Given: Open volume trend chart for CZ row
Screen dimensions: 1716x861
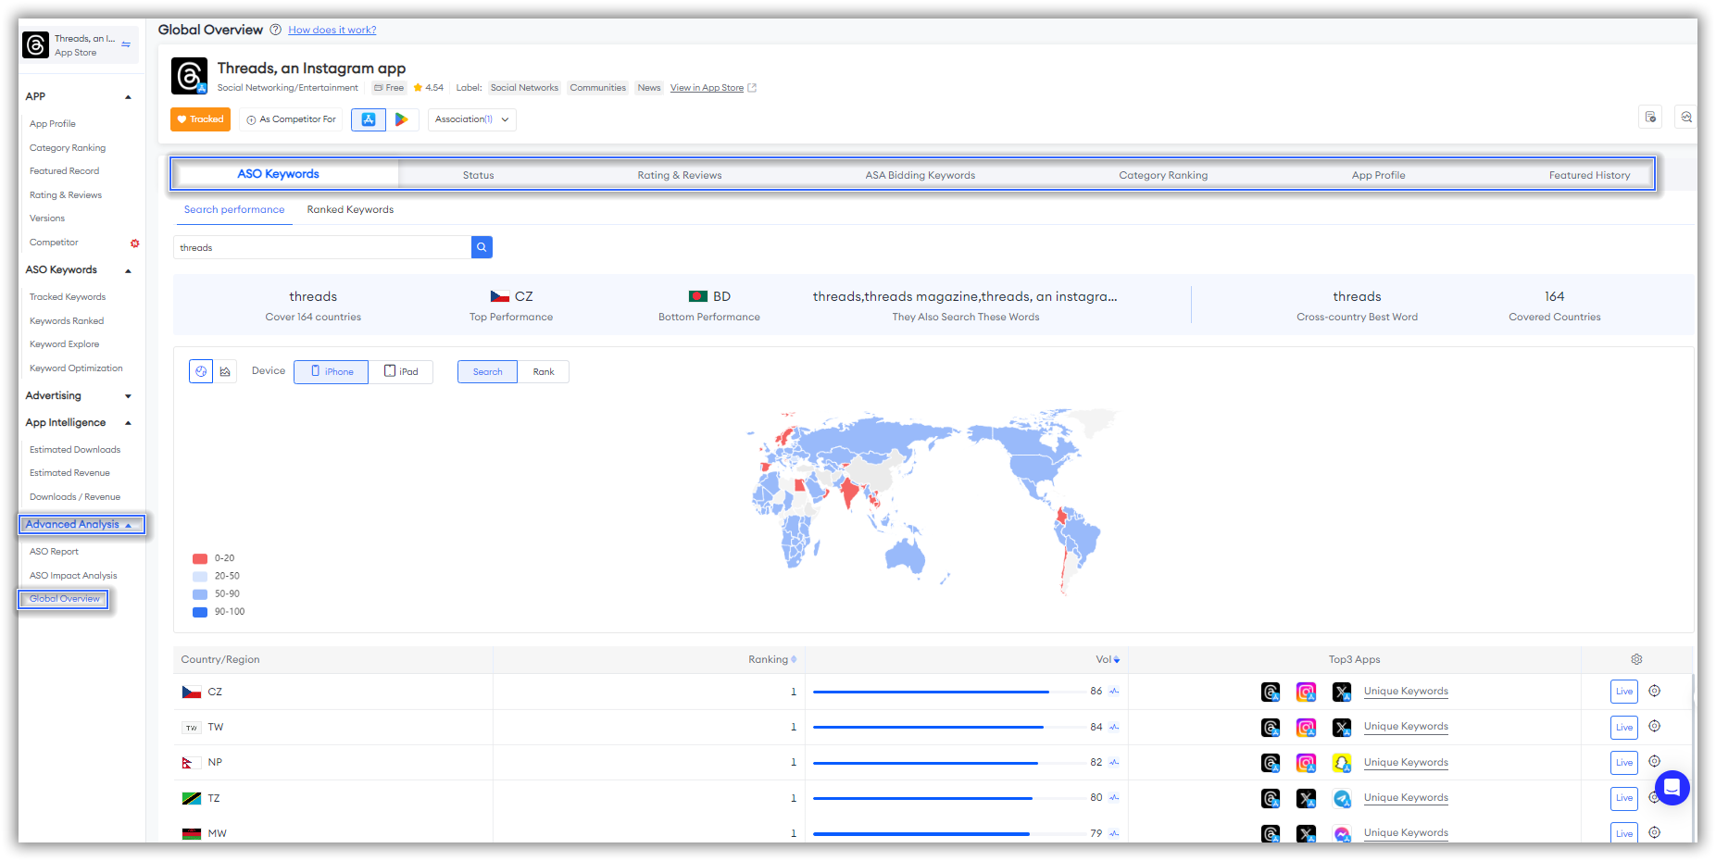Looking at the screenshot, I should (1114, 692).
